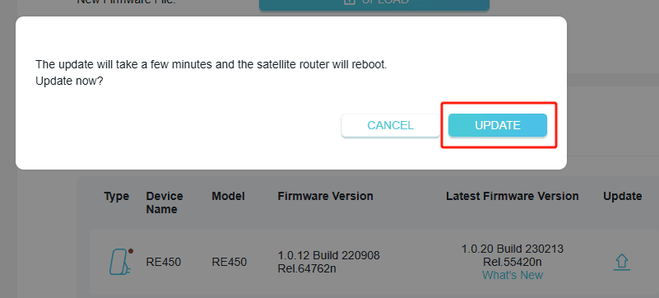Click the upload arrow icon for RE450

(x=622, y=263)
